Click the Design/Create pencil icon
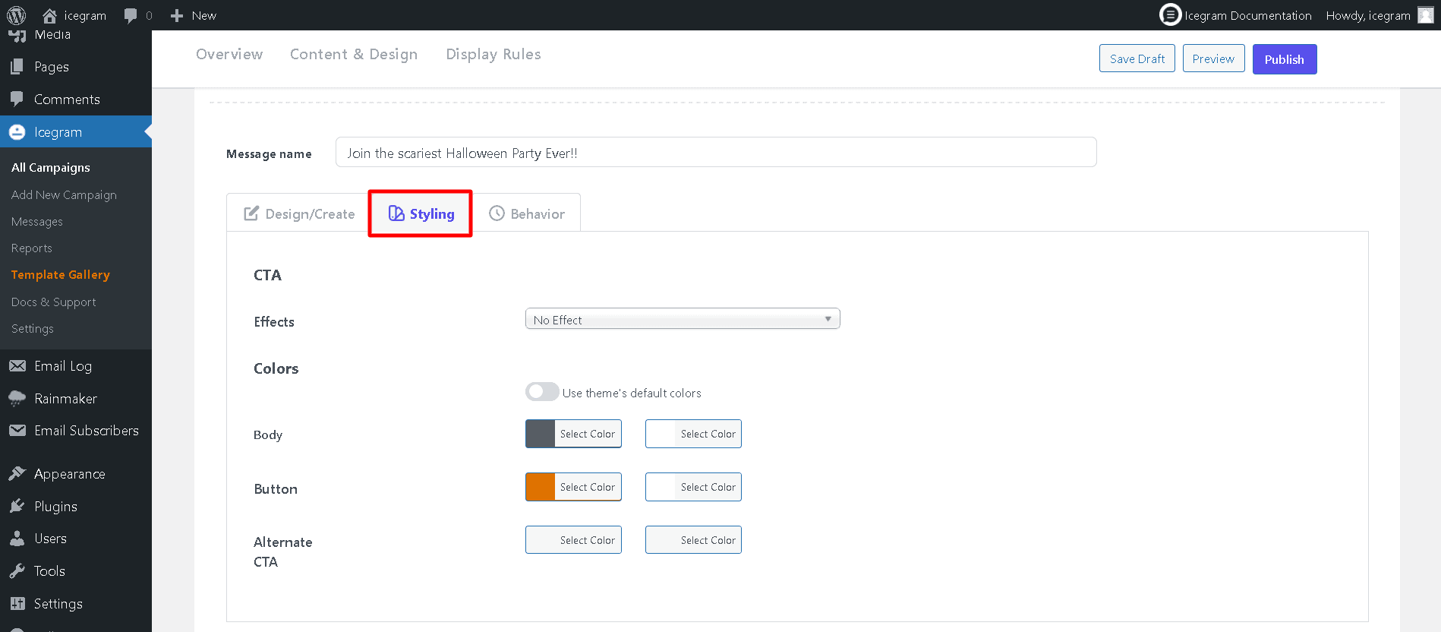 [251, 213]
